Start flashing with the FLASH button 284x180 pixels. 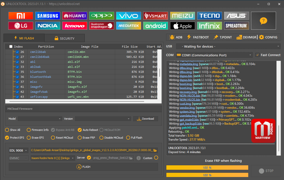[83, 167]
